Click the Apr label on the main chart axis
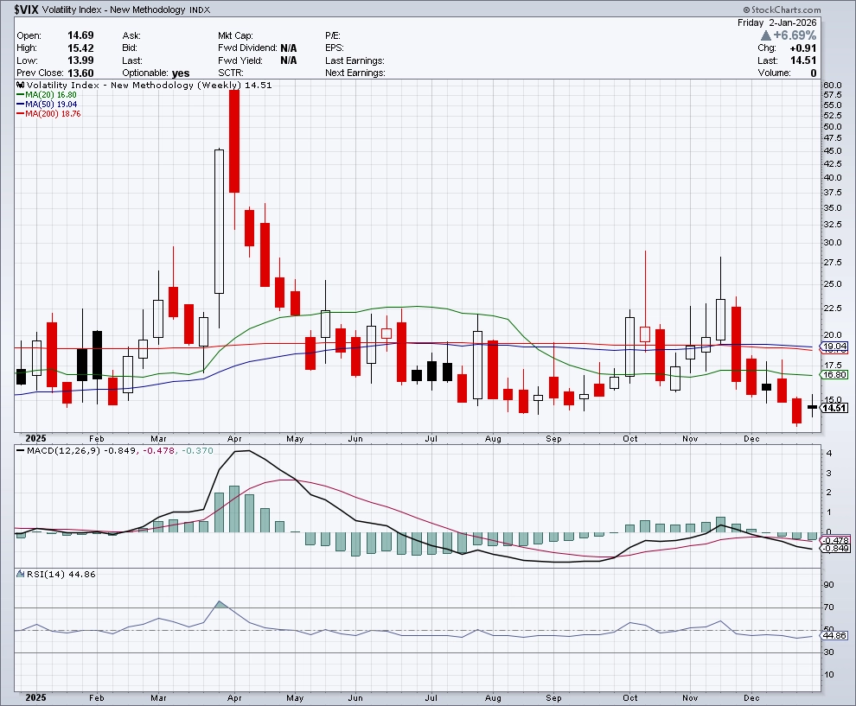The width and height of the screenshot is (856, 706). 233,439
